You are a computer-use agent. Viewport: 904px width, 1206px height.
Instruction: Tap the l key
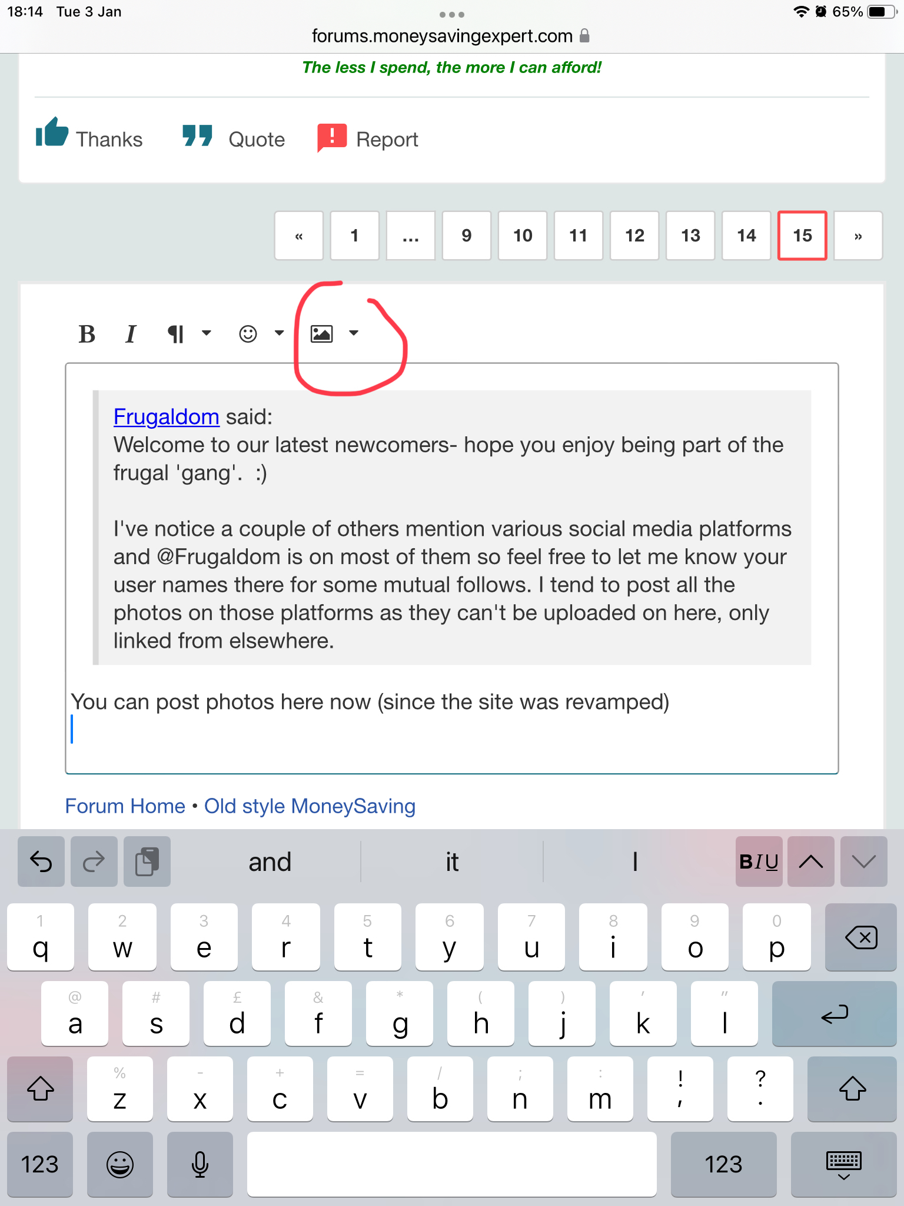coord(724,1013)
